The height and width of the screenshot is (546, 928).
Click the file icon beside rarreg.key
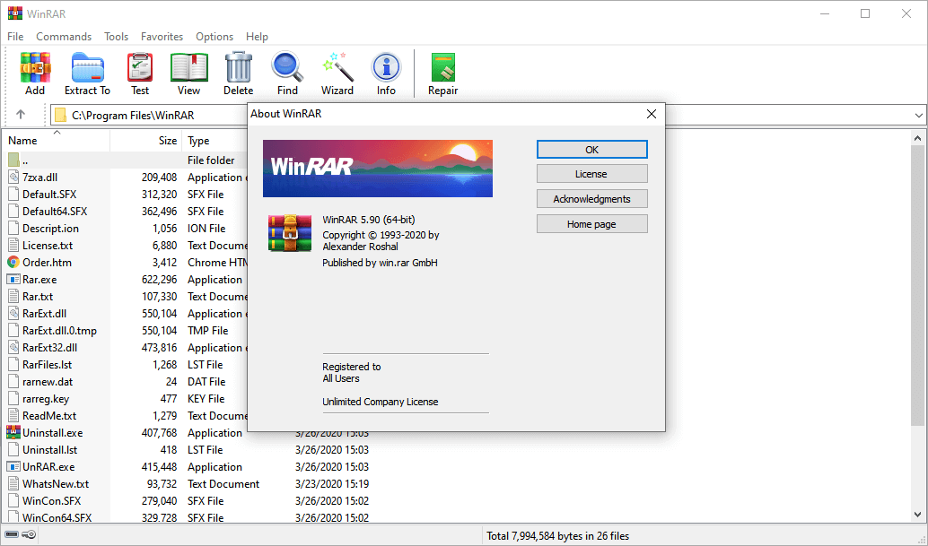click(x=13, y=398)
